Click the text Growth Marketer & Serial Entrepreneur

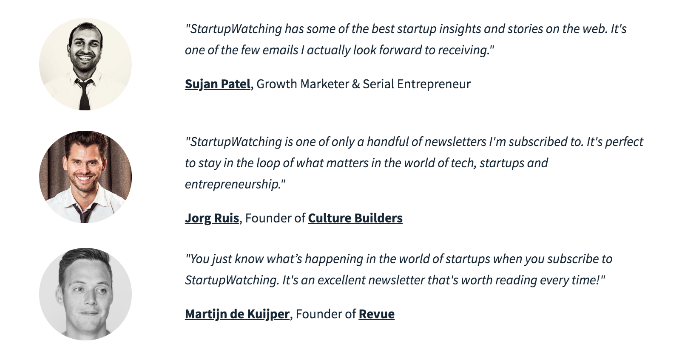click(x=364, y=84)
